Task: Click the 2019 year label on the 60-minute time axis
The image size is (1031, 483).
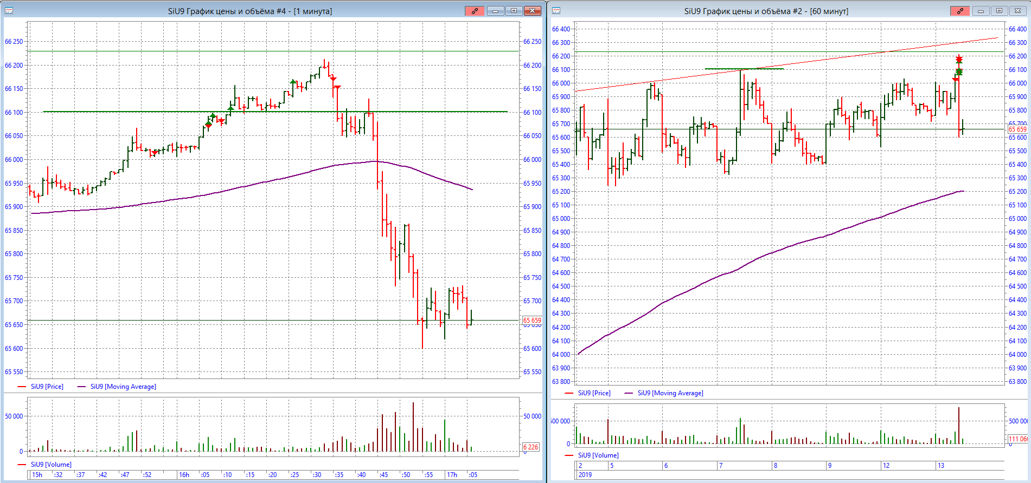Action: click(585, 475)
